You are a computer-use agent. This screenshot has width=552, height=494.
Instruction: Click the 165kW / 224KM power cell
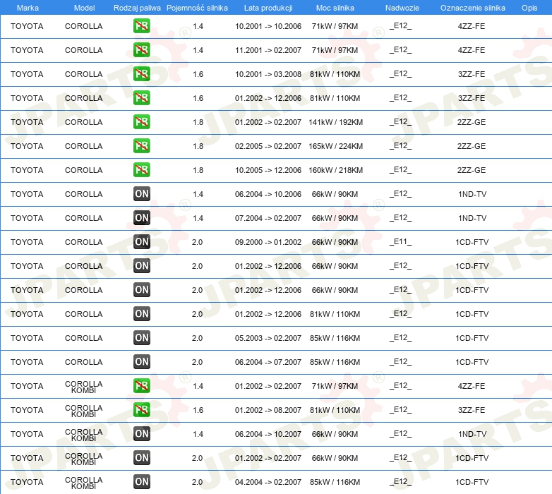335,146
